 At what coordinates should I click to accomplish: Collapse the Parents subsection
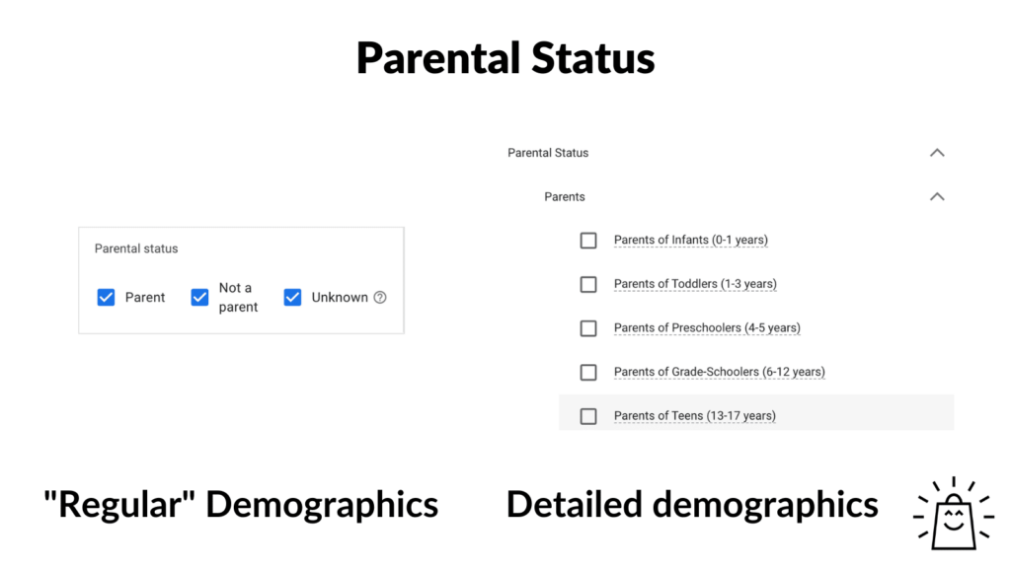coord(937,196)
